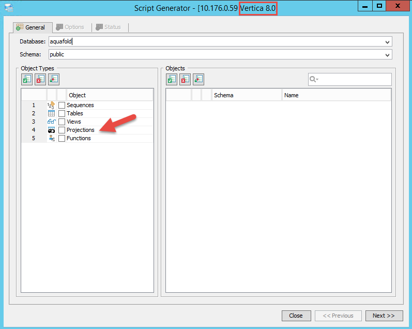Image resolution: width=412 pixels, height=329 pixels.
Task: Expand the Schema dropdown arrow
Action: pyautogui.click(x=387, y=55)
